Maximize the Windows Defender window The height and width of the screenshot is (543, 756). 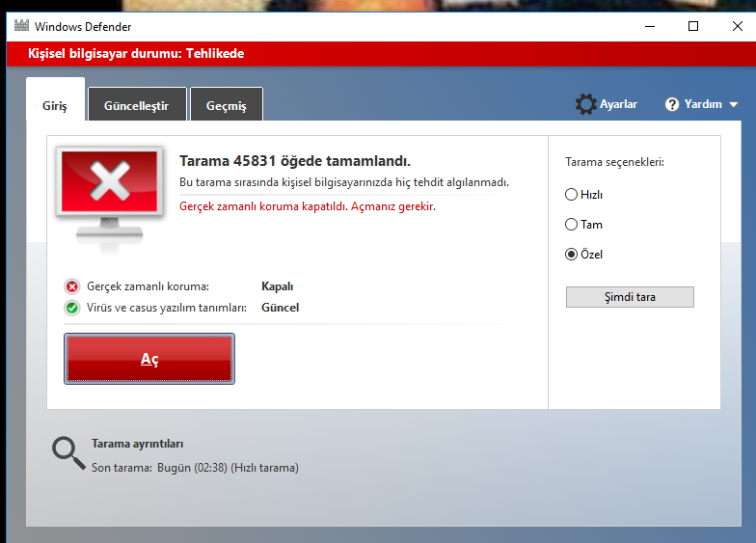click(x=693, y=27)
